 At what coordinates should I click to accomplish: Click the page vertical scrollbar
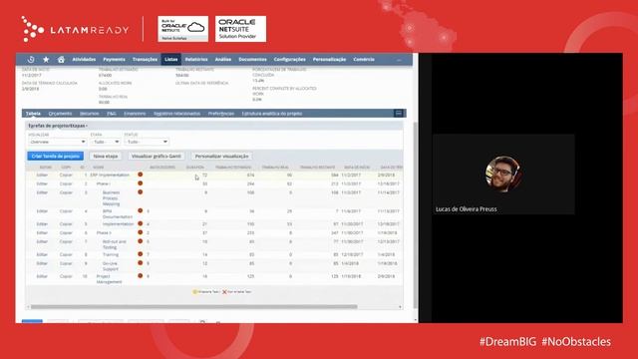(415, 214)
